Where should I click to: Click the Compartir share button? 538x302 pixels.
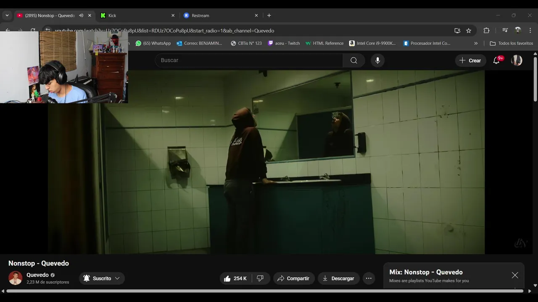(294, 279)
